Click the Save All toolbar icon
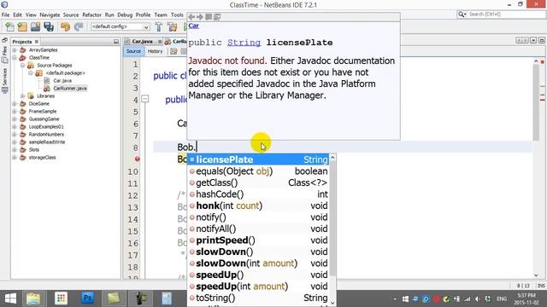The image size is (547, 307). tap(49, 26)
